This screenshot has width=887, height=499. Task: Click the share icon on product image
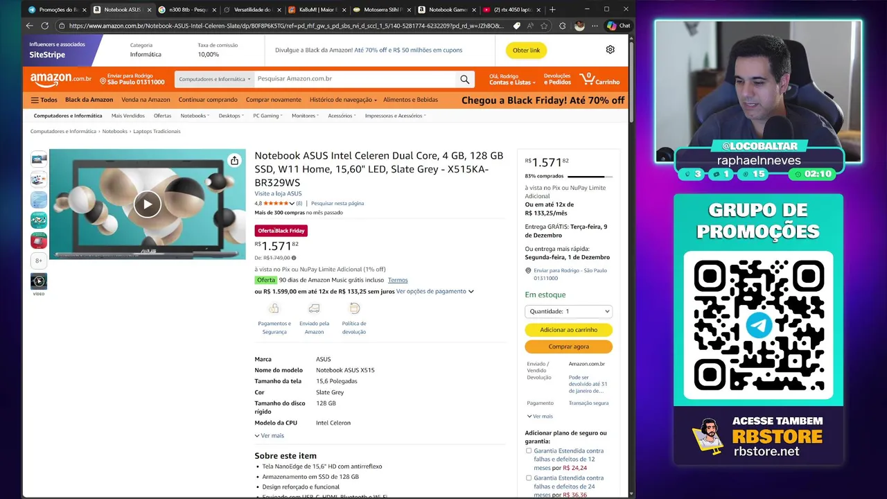pyautogui.click(x=234, y=161)
